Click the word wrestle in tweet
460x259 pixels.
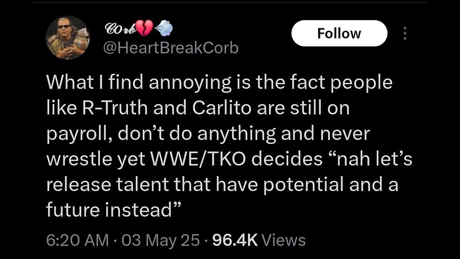(x=79, y=159)
